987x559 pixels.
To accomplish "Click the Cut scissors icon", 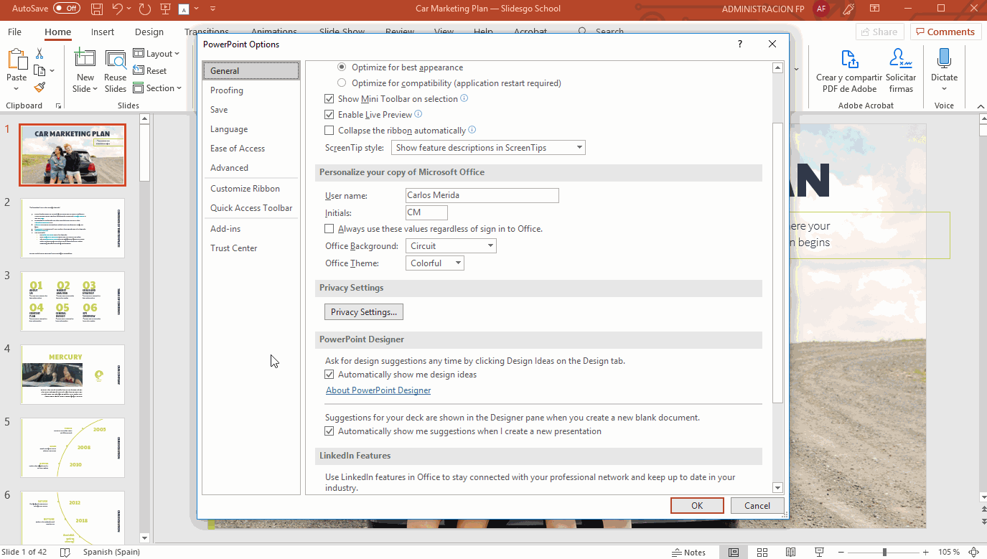I will click(39, 54).
